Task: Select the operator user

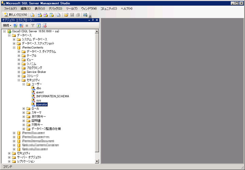Action: pyautogui.click(x=42, y=105)
